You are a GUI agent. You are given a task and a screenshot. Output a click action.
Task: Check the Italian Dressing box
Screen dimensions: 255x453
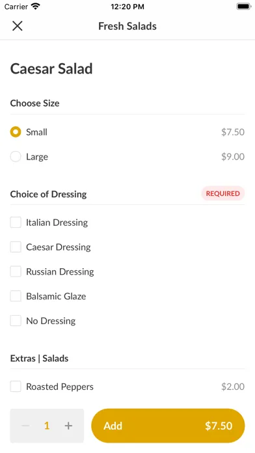tap(16, 223)
